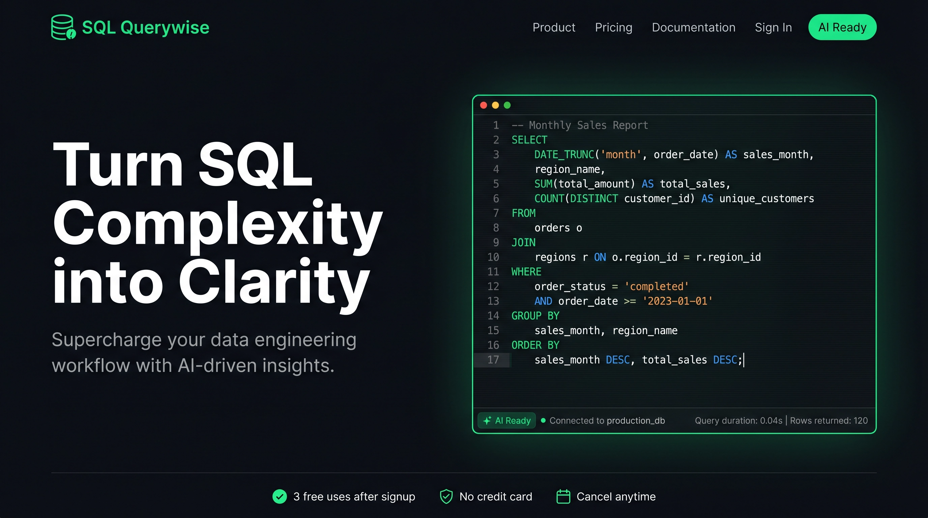Open the Product menu item
Image resolution: width=928 pixels, height=518 pixels.
point(554,27)
